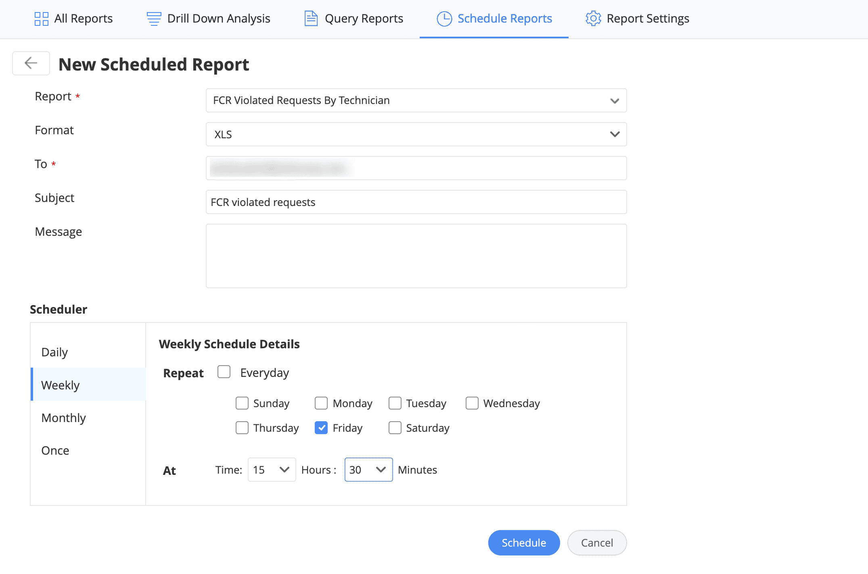Image resolution: width=868 pixels, height=574 pixels.
Task: Click the Report Settings gear icon
Action: (593, 19)
